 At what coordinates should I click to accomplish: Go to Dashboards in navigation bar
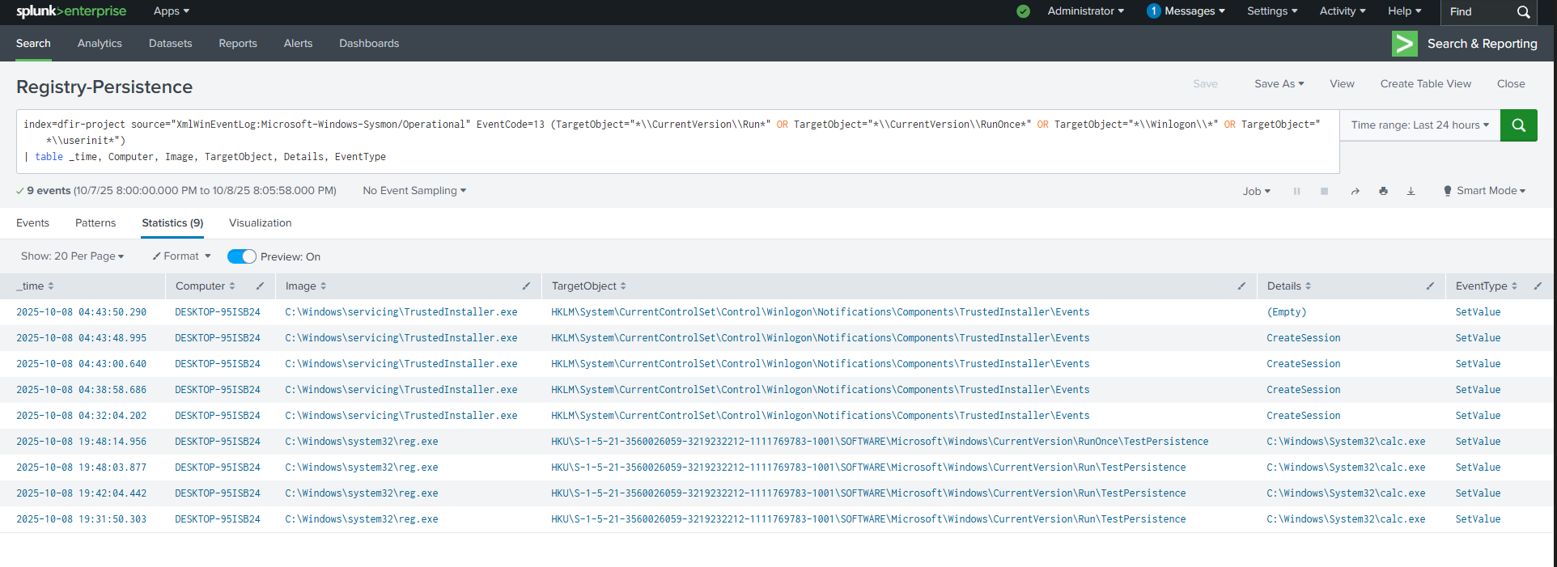tap(369, 44)
